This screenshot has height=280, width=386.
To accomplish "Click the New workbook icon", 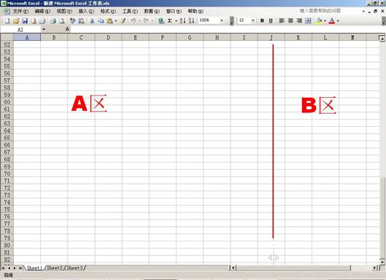I will coord(7,20).
